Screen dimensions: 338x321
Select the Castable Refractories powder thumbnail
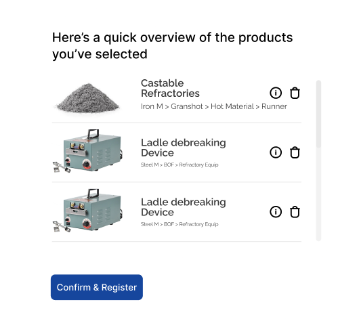tap(88, 98)
